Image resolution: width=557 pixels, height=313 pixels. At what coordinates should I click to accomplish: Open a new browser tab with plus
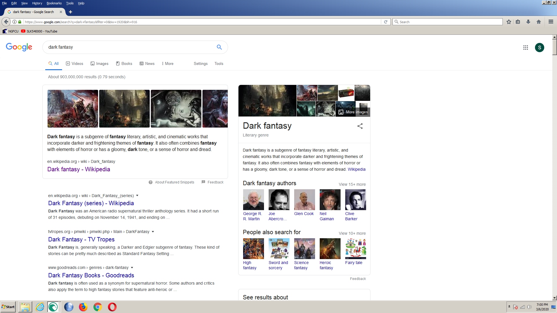click(x=70, y=12)
